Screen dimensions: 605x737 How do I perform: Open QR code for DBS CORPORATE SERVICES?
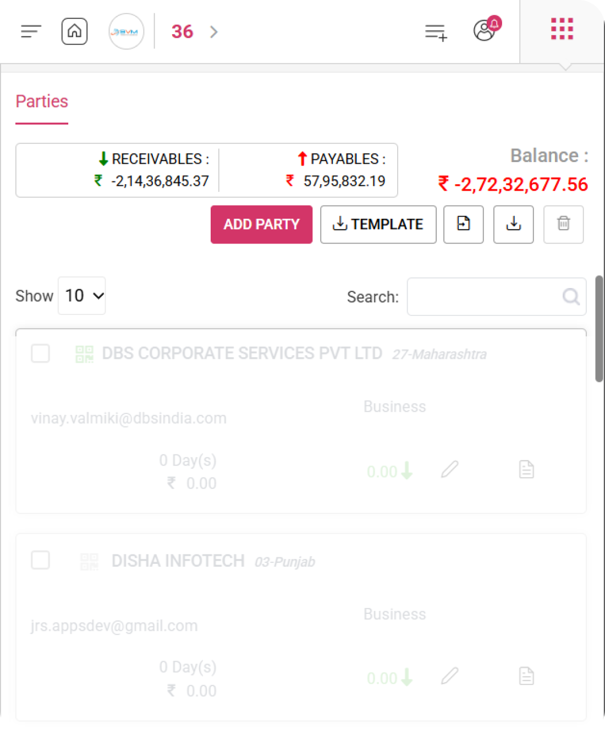[x=84, y=354]
